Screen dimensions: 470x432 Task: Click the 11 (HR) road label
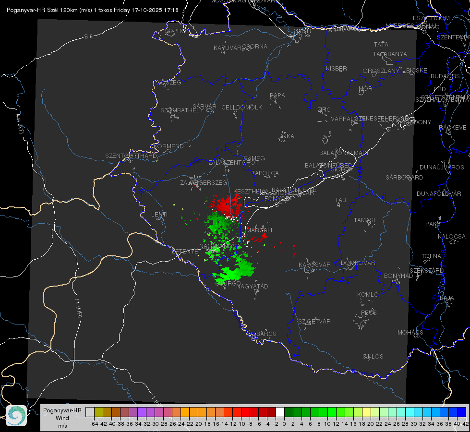(x=78, y=308)
